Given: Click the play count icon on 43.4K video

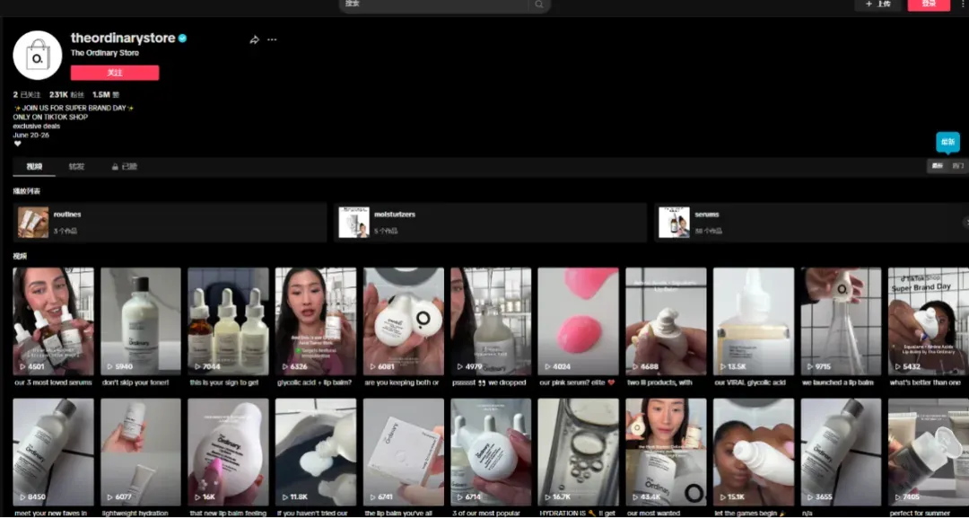Looking at the screenshot, I should click(635, 497).
